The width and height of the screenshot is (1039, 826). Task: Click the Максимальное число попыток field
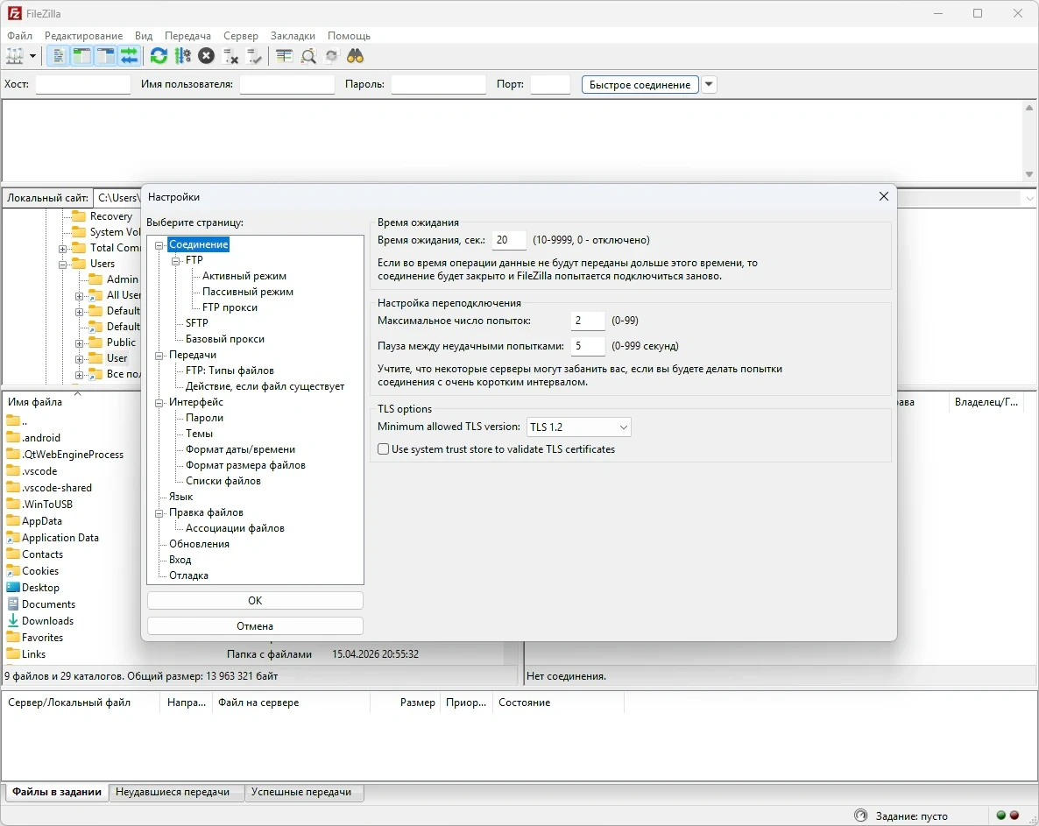click(x=588, y=321)
